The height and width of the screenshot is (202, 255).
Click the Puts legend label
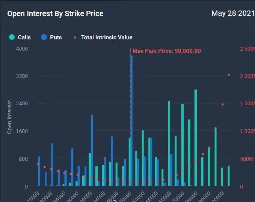(x=56, y=37)
